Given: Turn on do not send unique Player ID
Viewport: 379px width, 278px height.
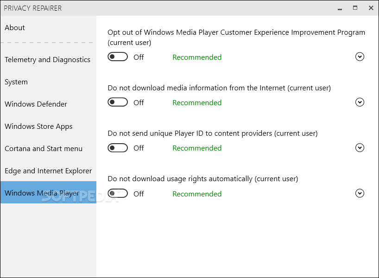Looking at the screenshot, I should [118, 148].
